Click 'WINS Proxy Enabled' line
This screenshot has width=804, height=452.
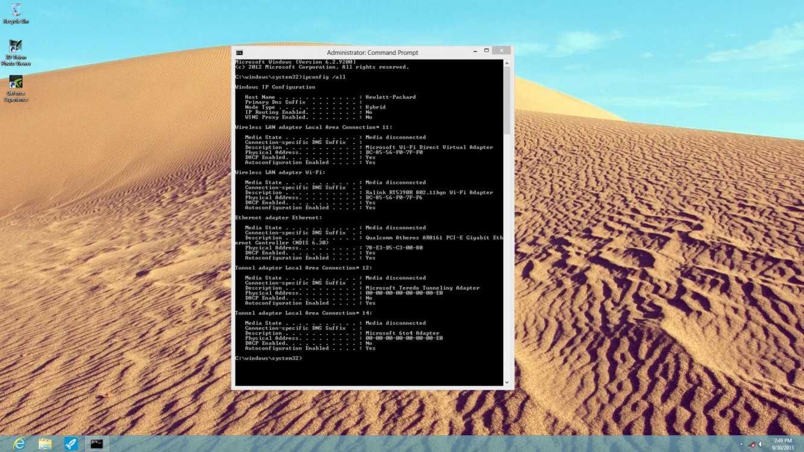point(309,117)
